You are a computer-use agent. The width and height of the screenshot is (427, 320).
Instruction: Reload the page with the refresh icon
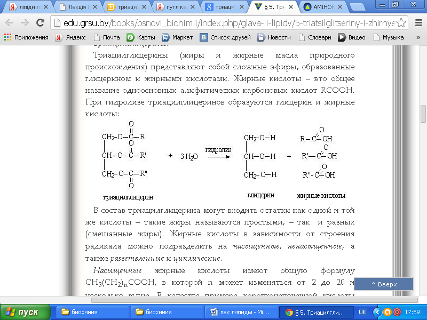tap(41, 22)
